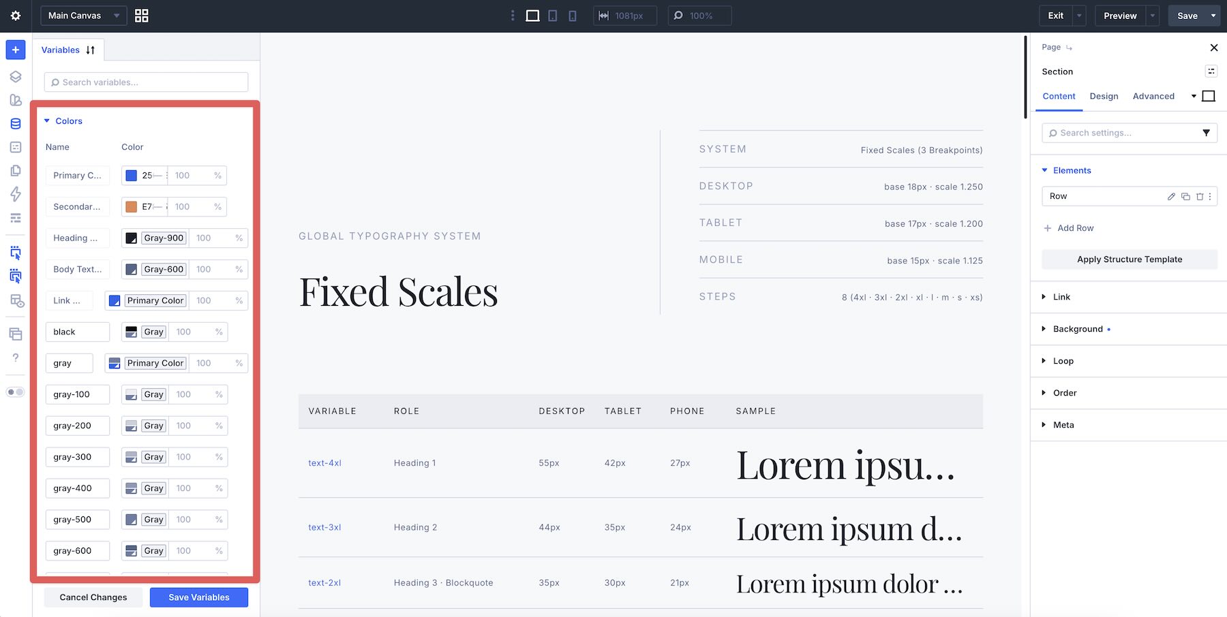Click the text-3xl variable link

[x=324, y=527]
